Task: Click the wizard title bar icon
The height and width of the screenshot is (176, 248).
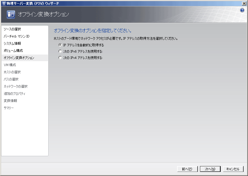Action: [4, 3]
